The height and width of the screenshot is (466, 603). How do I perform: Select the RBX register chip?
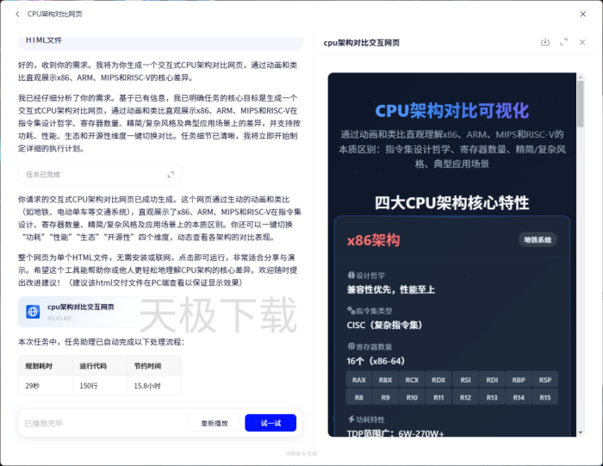385,380
